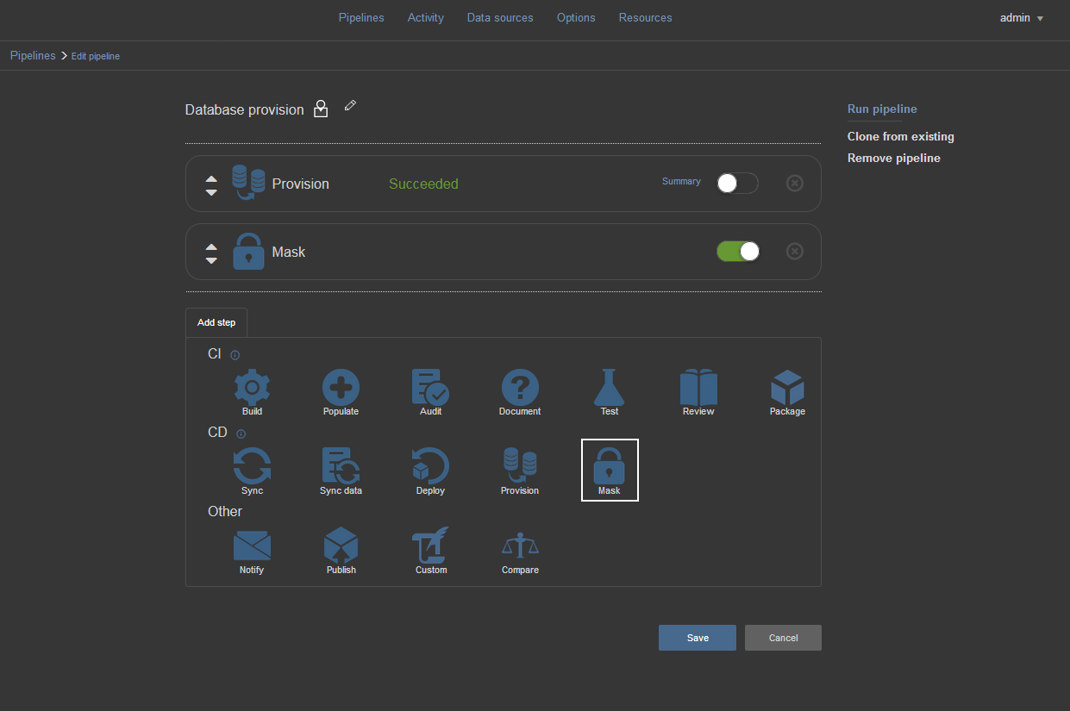This screenshot has height=711, width=1070.
Task: Add the Populate step icon
Action: click(x=341, y=389)
